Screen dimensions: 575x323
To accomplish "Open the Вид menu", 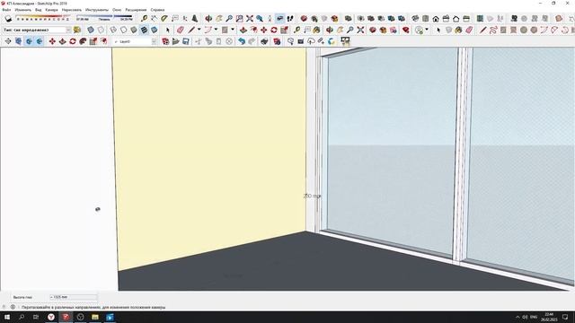I will pos(38,10).
